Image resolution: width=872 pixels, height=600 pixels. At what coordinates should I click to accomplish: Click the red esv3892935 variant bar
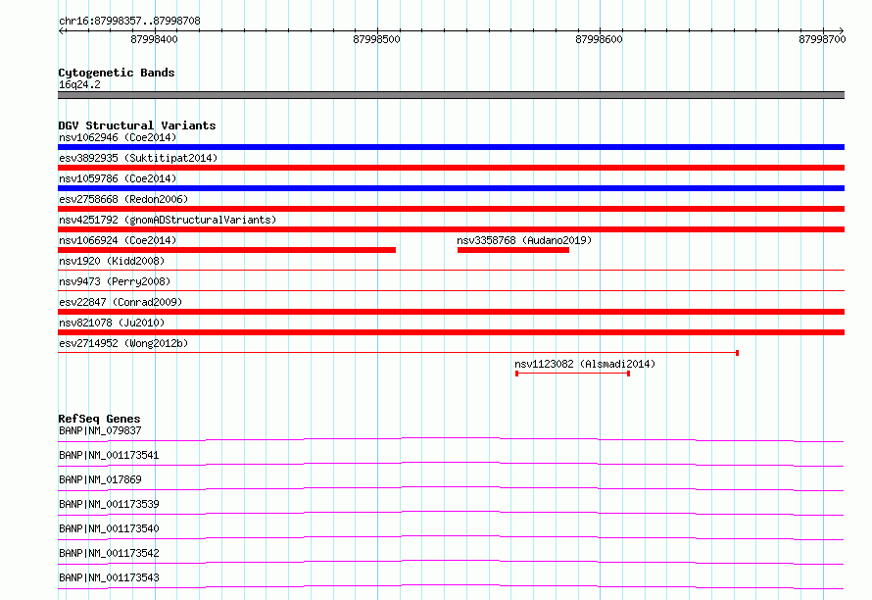(451, 168)
